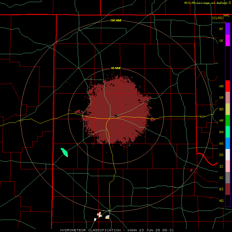232x232 pixels.
Task: Click the UK legend label
Action: click(x=221, y=41)
